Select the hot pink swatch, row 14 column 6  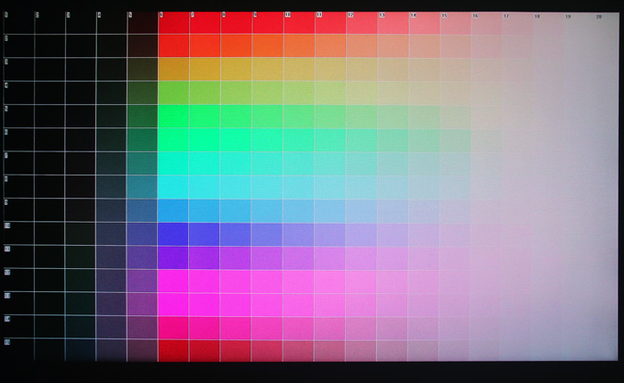pyautogui.click(x=173, y=327)
